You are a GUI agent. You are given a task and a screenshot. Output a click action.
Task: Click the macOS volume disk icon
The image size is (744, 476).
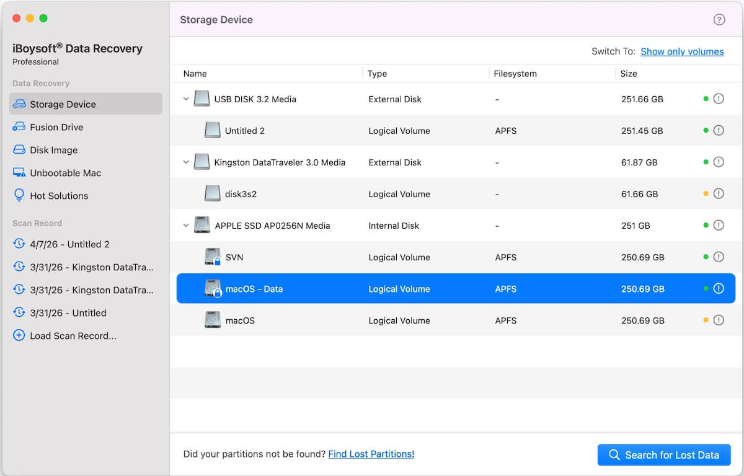coord(213,320)
